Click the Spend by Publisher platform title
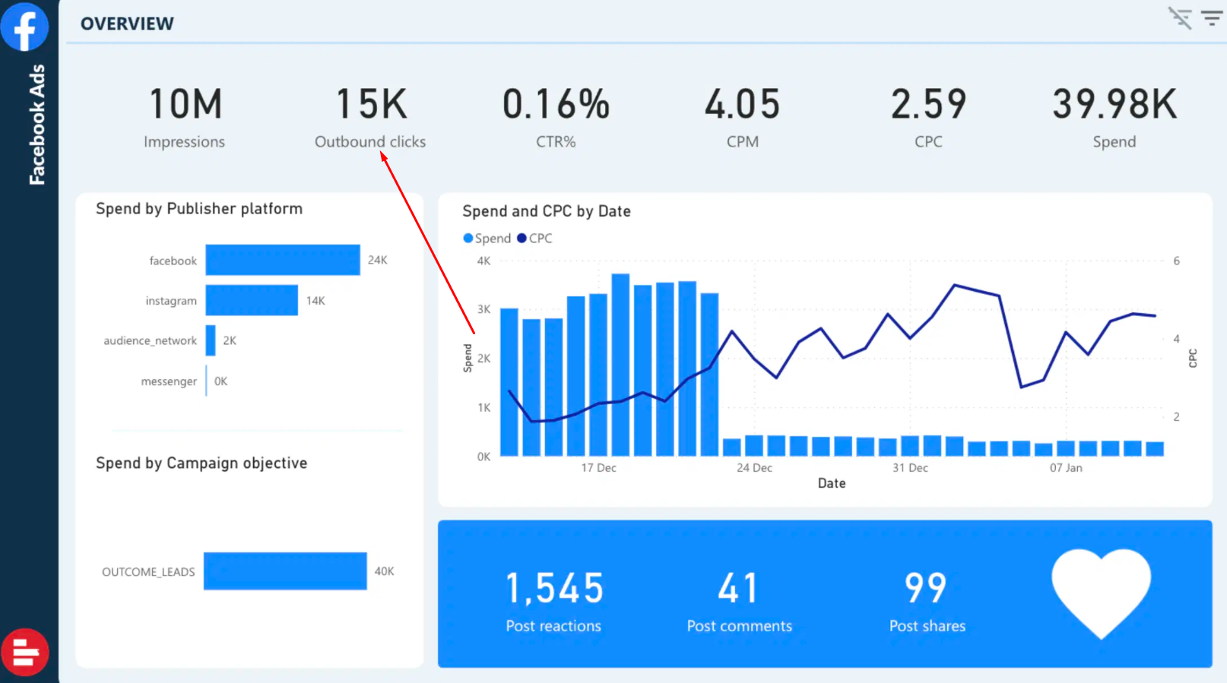This screenshot has height=683, width=1227. 199,209
